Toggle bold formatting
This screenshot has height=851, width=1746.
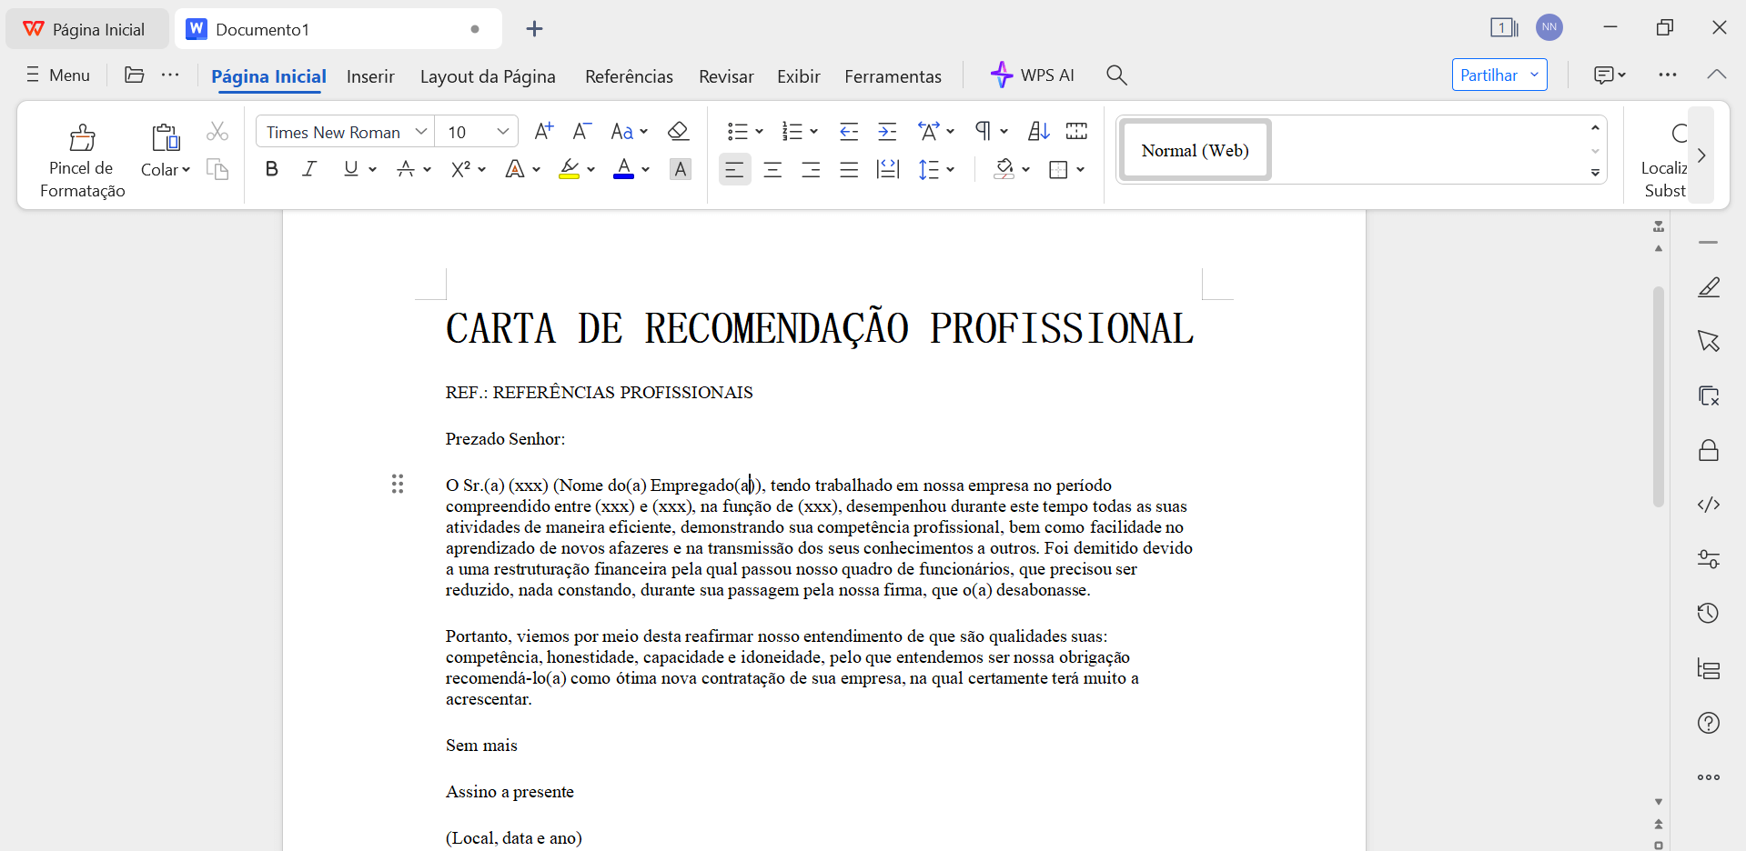point(271,169)
